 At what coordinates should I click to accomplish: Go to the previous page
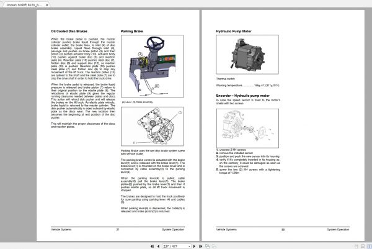point(158,247)
